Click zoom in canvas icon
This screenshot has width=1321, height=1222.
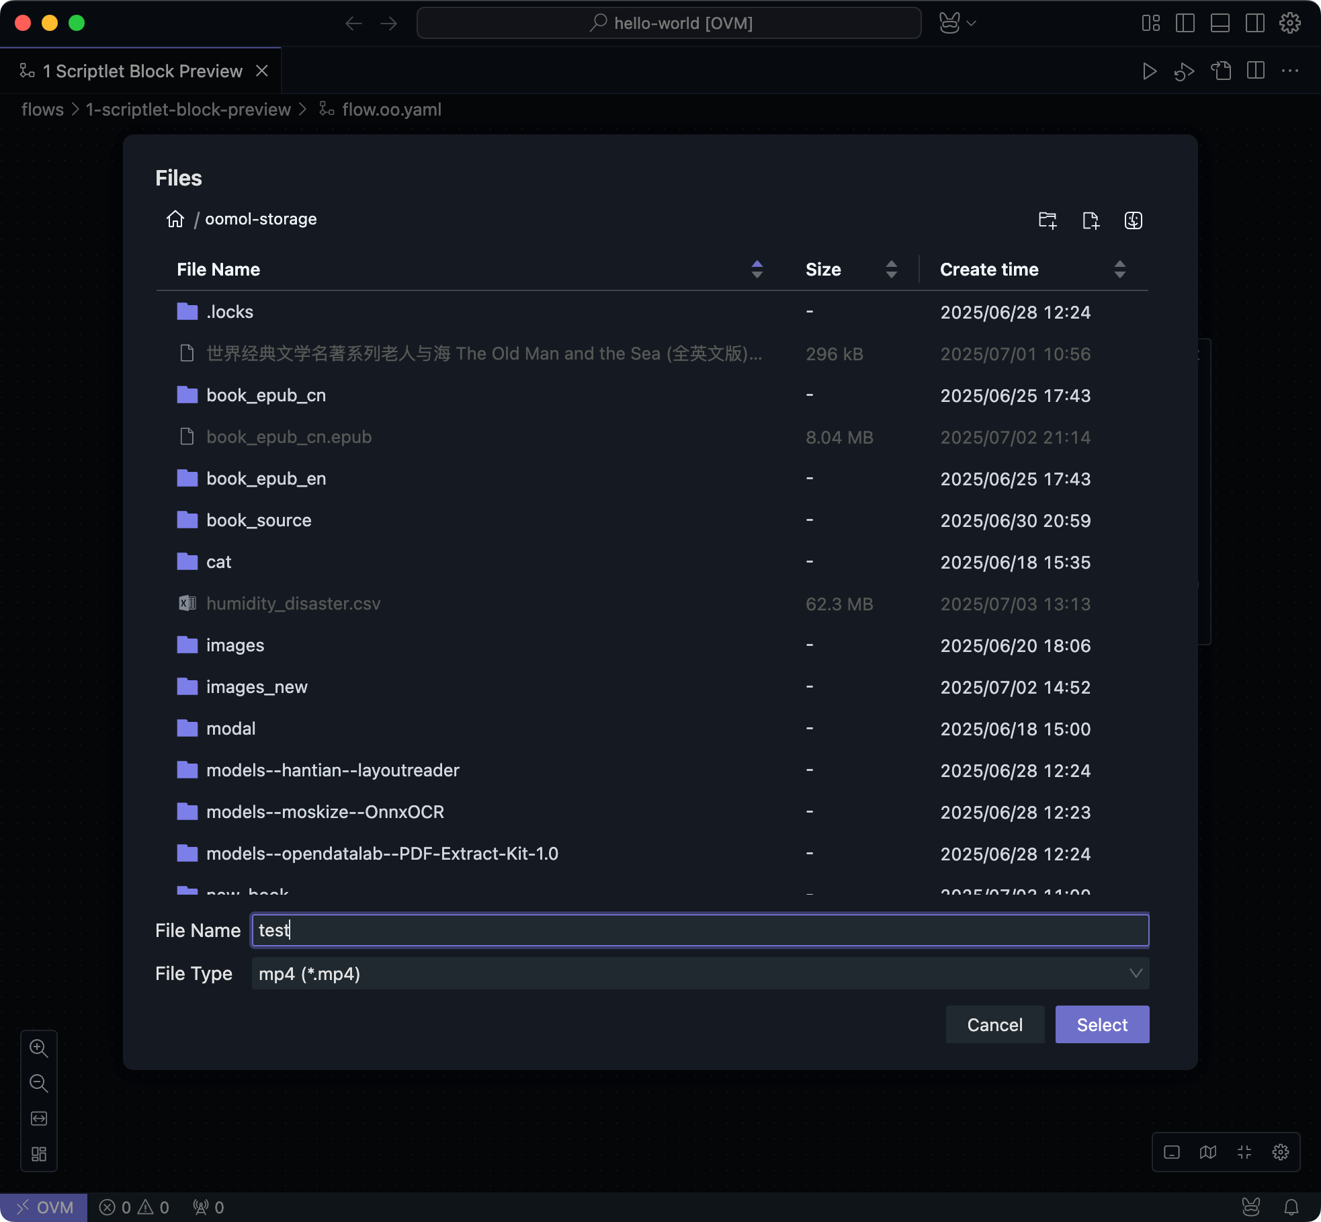pos(39,1049)
